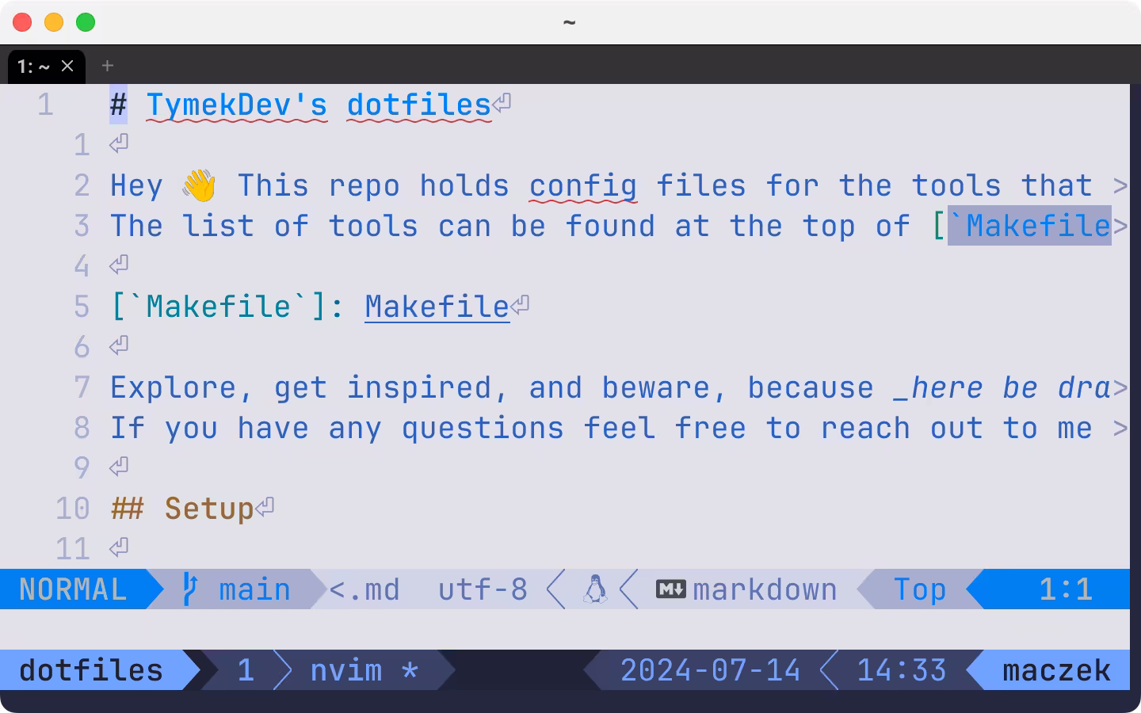Click the word 'Explore,' on line 7
The width and height of the screenshot is (1141, 713).
click(x=182, y=387)
